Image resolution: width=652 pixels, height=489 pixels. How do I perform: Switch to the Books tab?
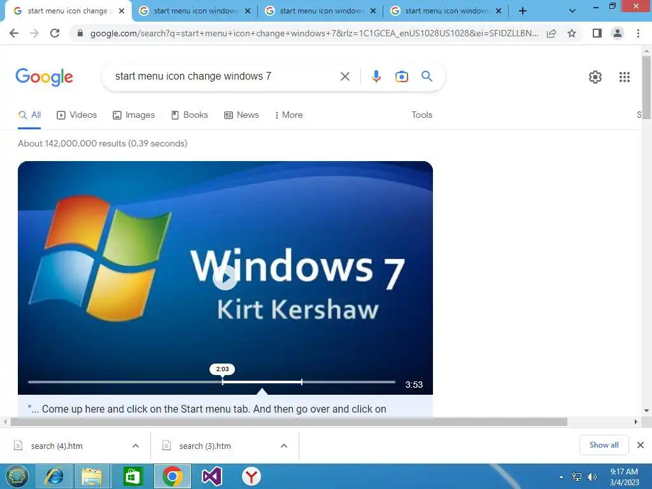(x=190, y=115)
